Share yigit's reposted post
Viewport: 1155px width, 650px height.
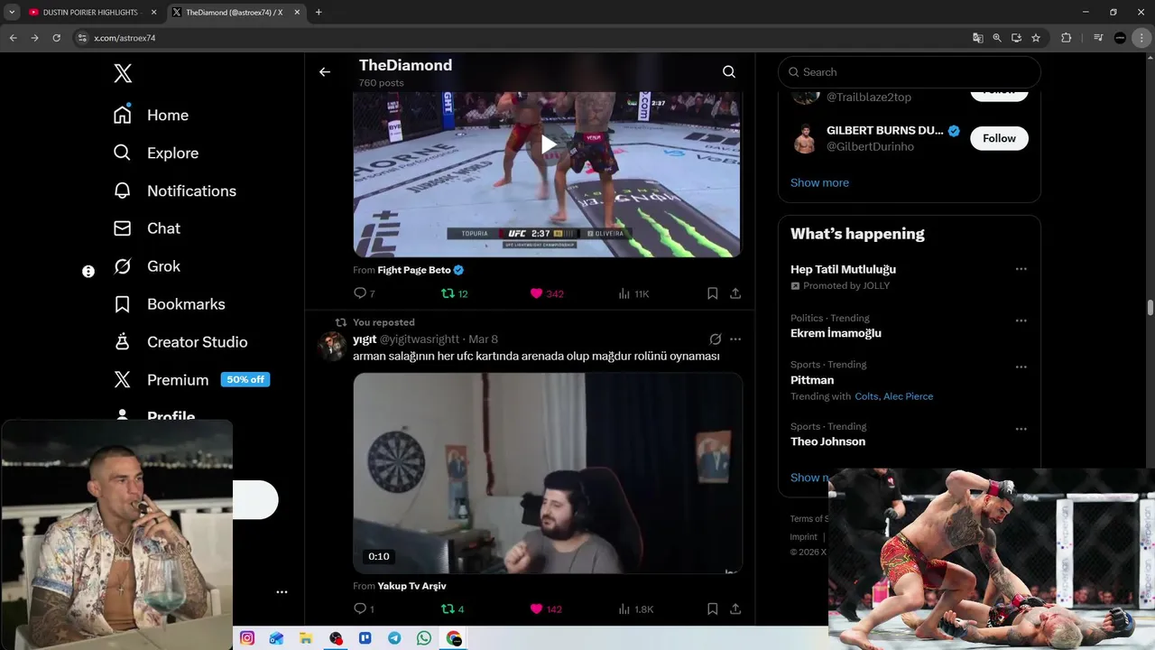click(x=735, y=609)
